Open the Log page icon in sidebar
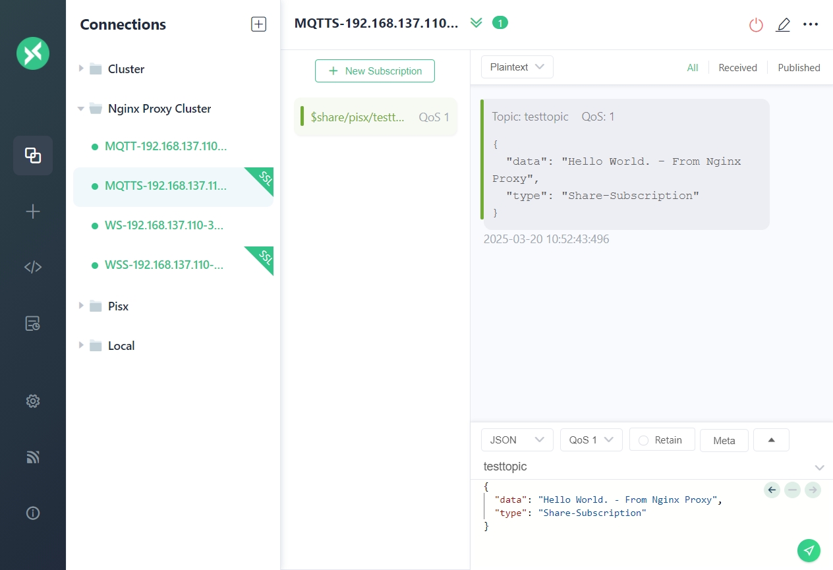The width and height of the screenshot is (833, 570). point(33,324)
